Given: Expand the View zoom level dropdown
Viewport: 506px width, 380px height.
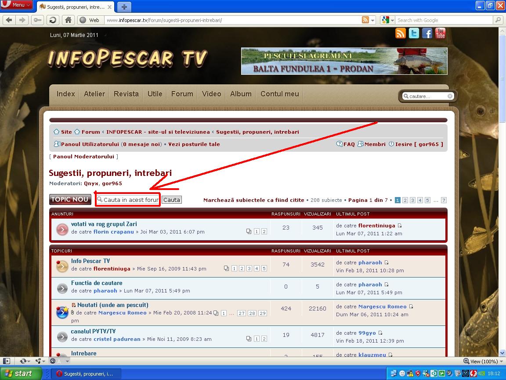Looking at the screenshot, I should tap(500, 361).
